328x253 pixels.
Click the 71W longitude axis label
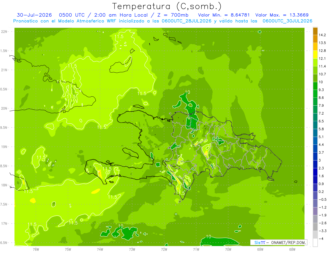[x=196, y=249]
